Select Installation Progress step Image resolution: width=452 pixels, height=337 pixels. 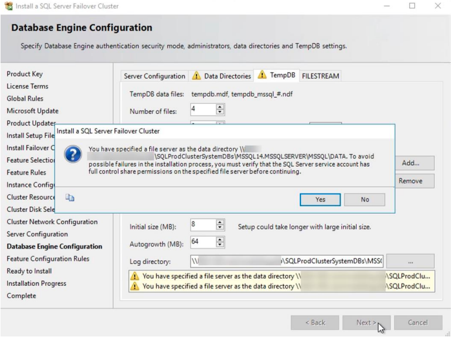[36, 284]
